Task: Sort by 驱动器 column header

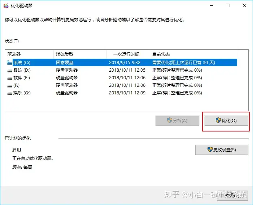Action: [x=30, y=54]
